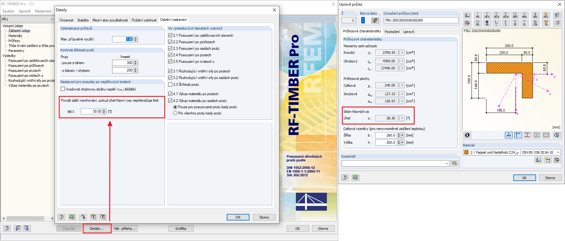Select the HE-B cross-section type icon

pos(496,16)
